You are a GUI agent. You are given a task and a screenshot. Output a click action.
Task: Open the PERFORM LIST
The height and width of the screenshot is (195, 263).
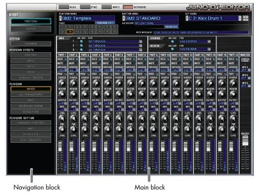[x=105, y=23]
